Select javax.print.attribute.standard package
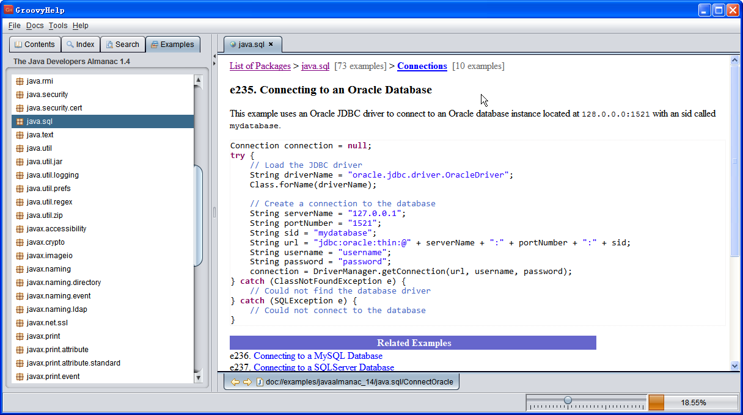Image resolution: width=743 pixels, height=415 pixels. click(x=103, y=363)
